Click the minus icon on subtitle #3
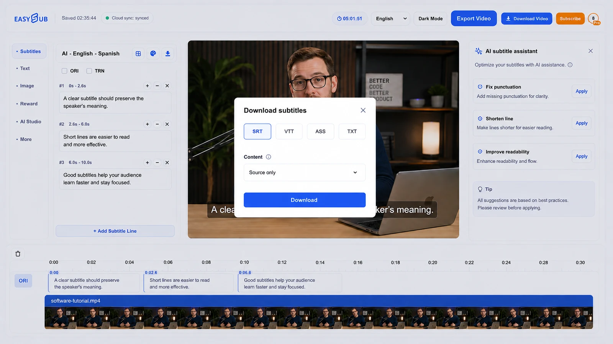Image resolution: width=613 pixels, height=344 pixels. pyautogui.click(x=157, y=162)
